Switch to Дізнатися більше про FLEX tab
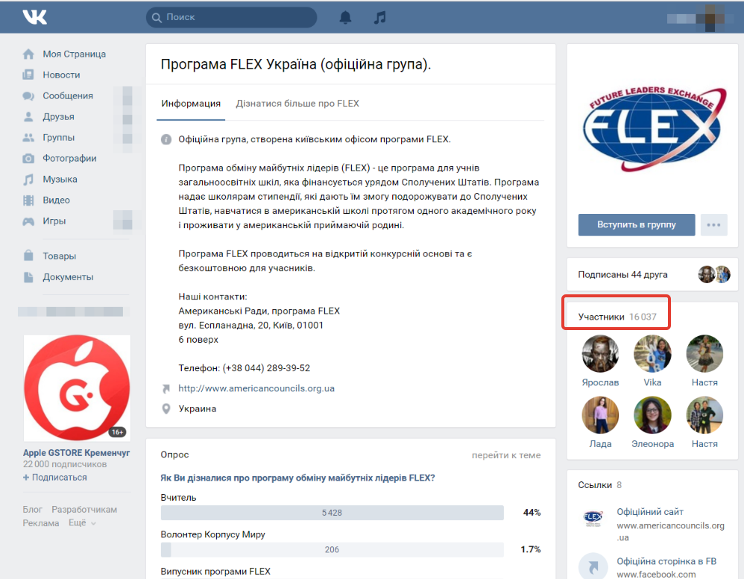 [x=297, y=104]
